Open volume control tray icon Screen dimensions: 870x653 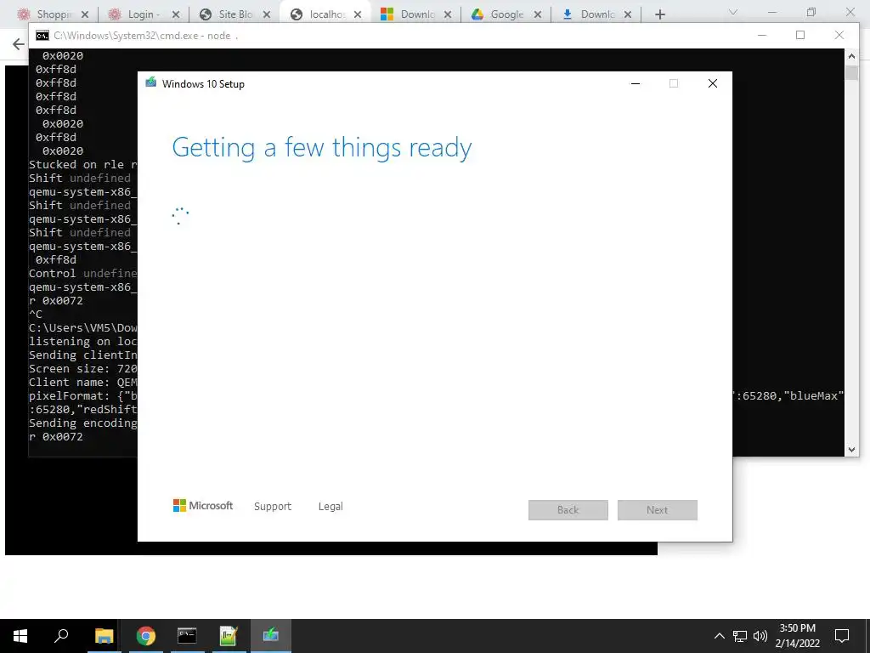pos(760,636)
